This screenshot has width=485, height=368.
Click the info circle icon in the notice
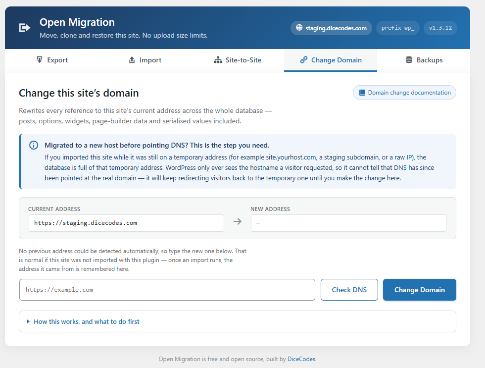tap(34, 145)
